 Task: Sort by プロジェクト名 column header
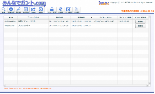click(x=33, y=18)
